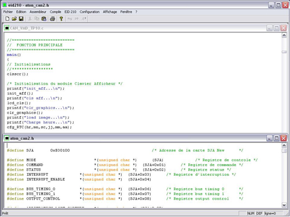Open the Assembleur menu
Image resolution: width=290 pixels, height=217 pixels.
point(38,12)
